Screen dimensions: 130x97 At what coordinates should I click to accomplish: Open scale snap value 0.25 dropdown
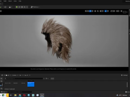(114, 11)
